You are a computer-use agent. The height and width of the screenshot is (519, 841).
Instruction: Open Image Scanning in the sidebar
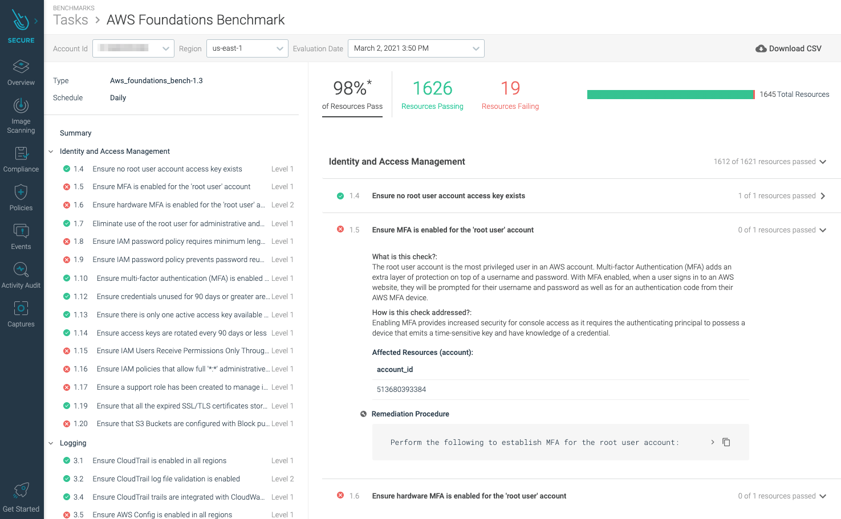(x=21, y=106)
